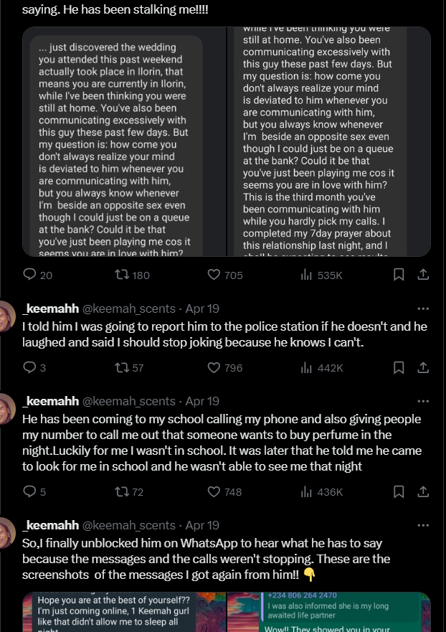446x632 pixels.
Task: Bookmark the tweet with 535K views
Action: [x=399, y=275]
